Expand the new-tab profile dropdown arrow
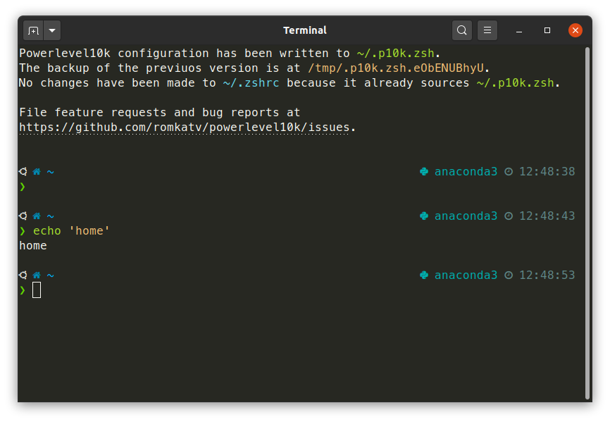Image resolution: width=610 pixels, height=422 pixels. (x=51, y=30)
